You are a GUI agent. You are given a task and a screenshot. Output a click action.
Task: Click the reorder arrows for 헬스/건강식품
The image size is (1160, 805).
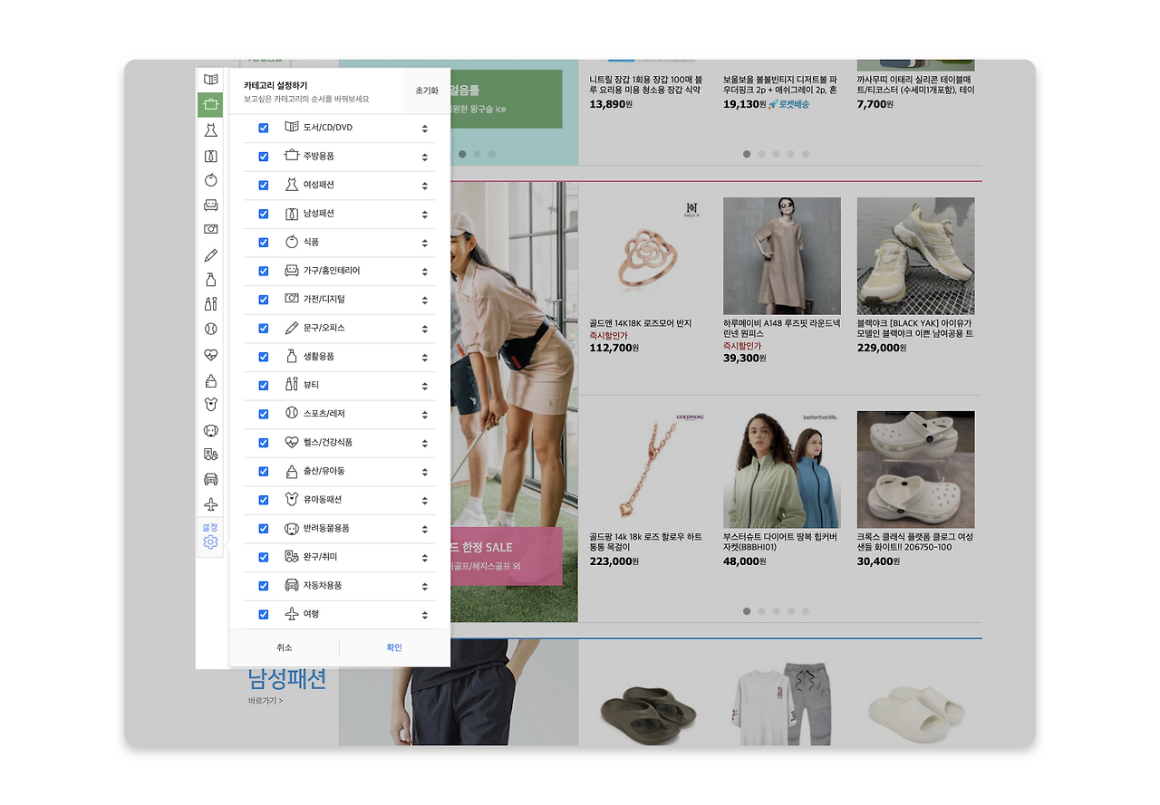click(x=424, y=443)
